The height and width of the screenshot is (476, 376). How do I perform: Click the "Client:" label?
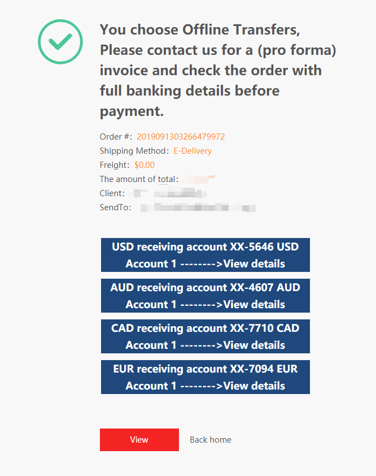tap(112, 193)
